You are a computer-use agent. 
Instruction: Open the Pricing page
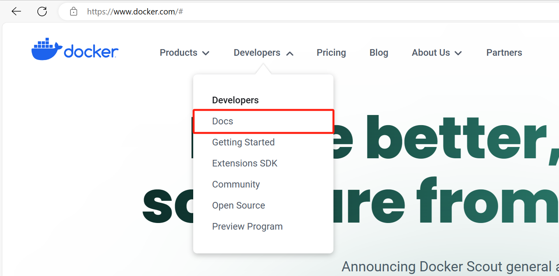(331, 53)
